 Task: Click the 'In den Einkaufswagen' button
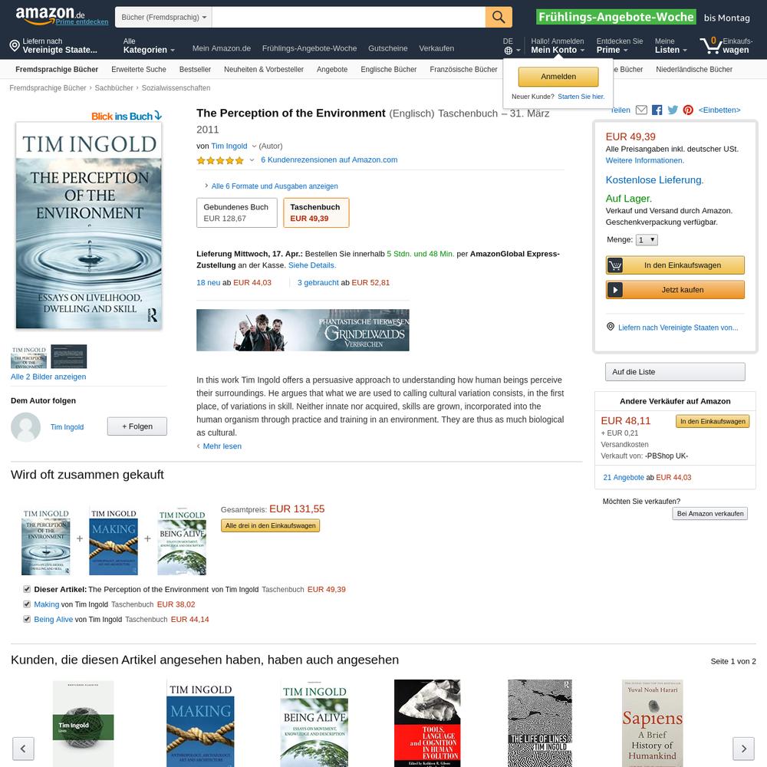675,265
